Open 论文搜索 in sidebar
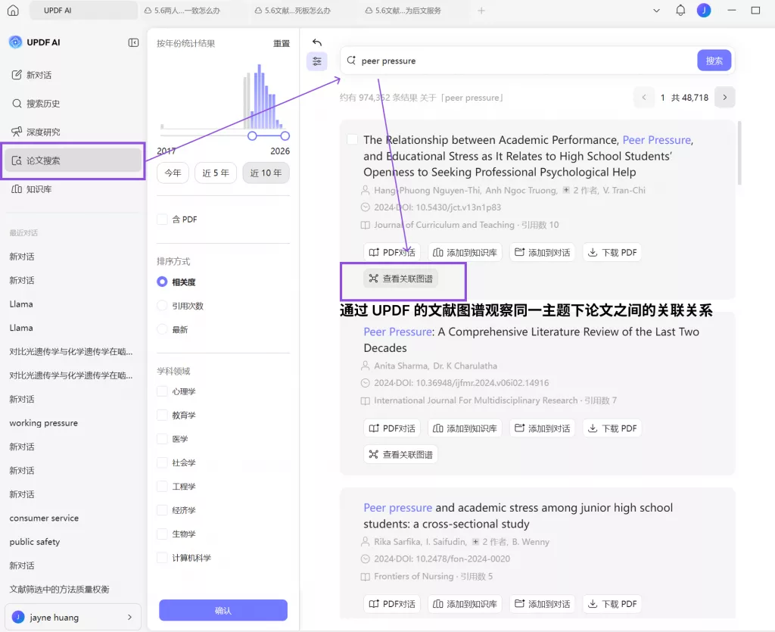Viewport: 775px width, 632px height. pos(73,160)
